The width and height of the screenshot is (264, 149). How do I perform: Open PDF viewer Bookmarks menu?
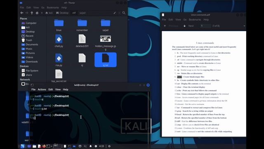[x=195, y=19]
